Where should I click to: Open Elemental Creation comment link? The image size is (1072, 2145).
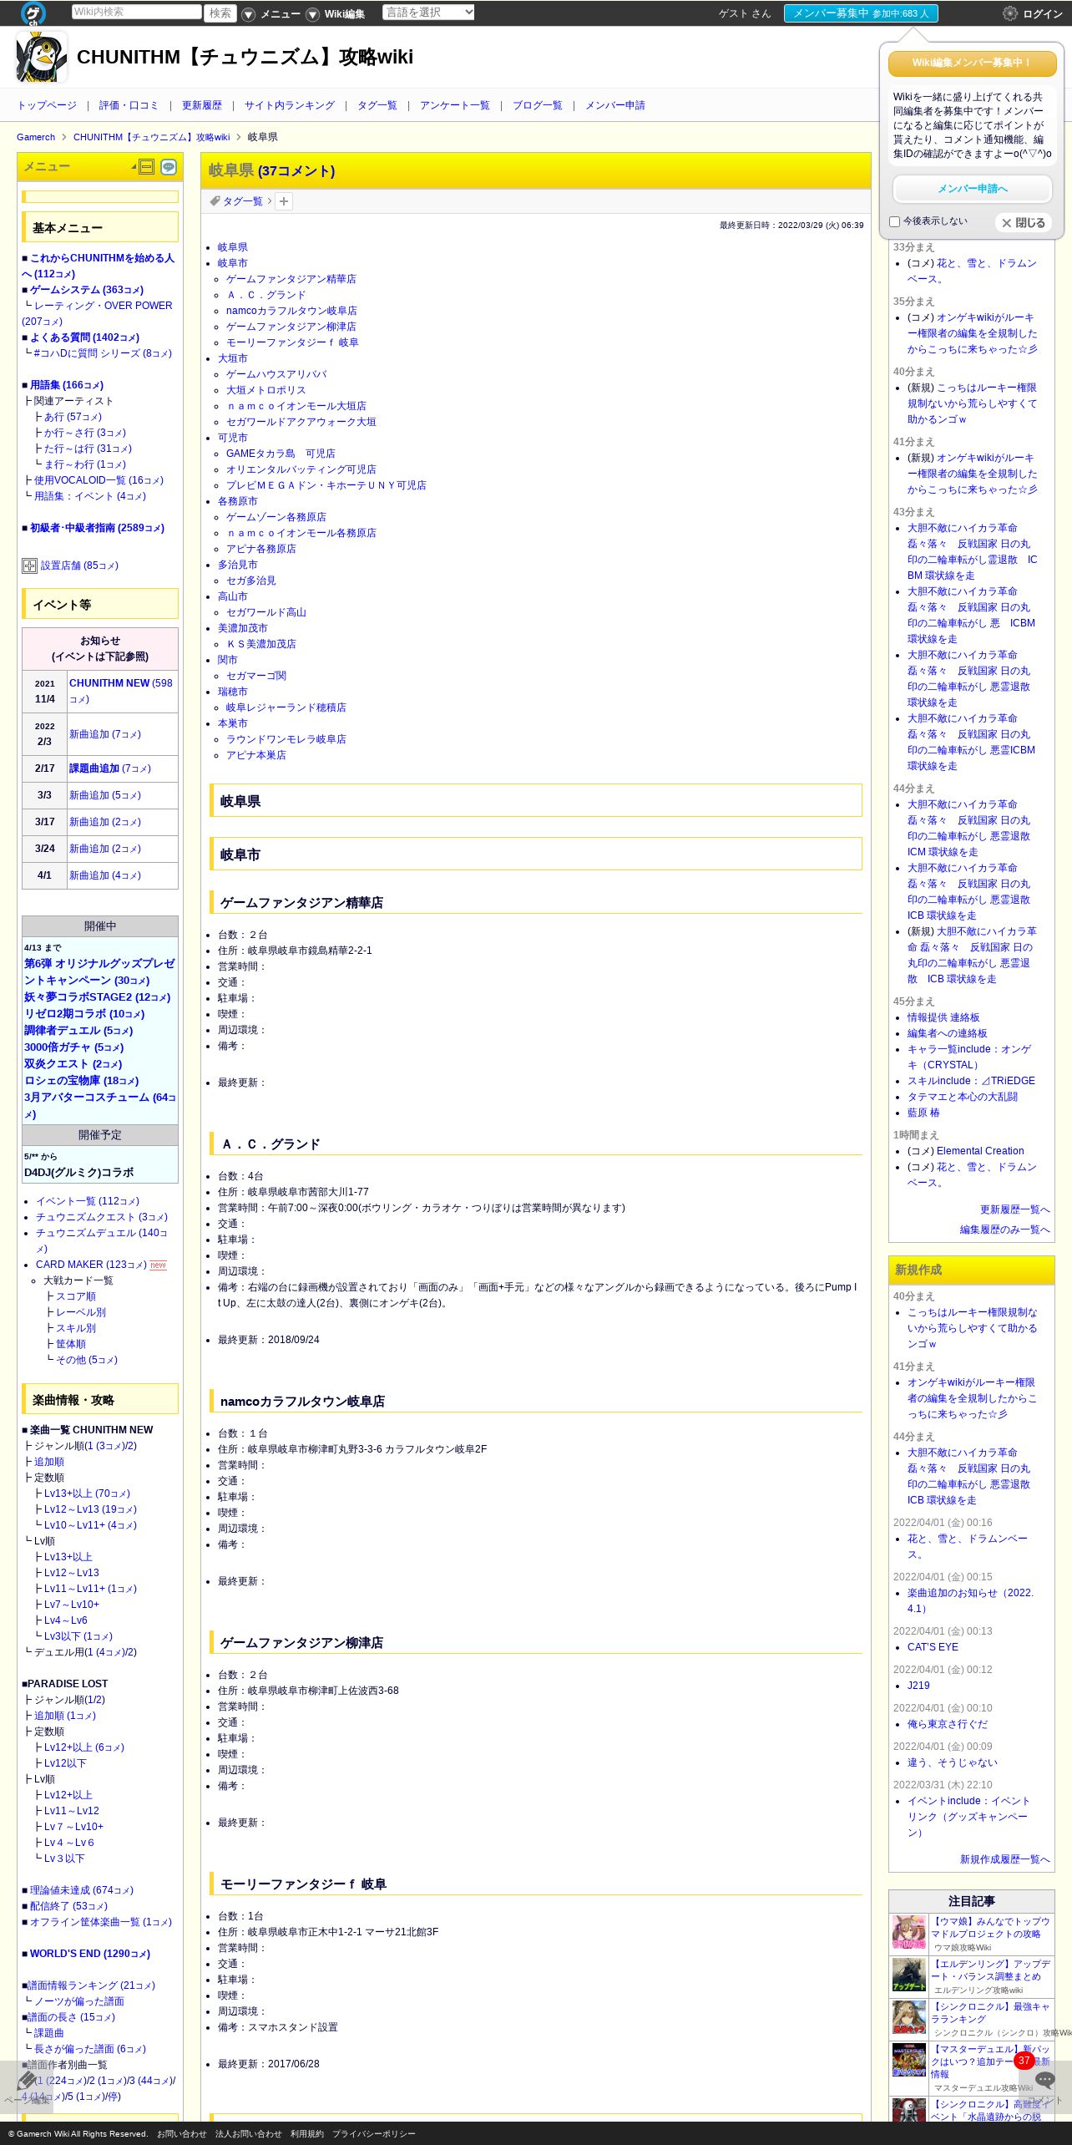click(x=980, y=1151)
